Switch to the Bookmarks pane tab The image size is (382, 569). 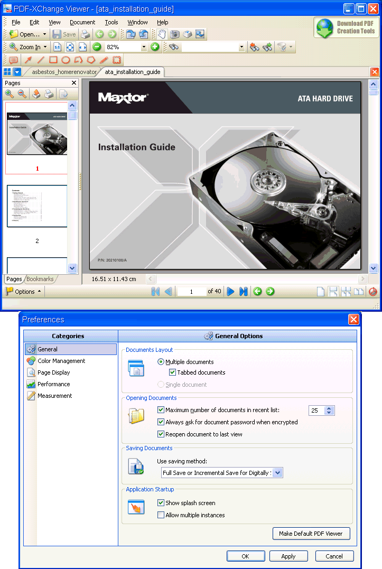(40, 279)
